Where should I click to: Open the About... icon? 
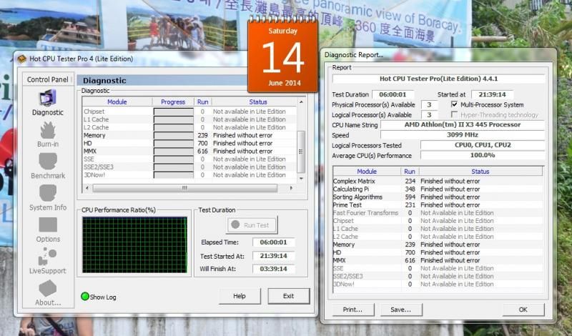tap(48, 288)
